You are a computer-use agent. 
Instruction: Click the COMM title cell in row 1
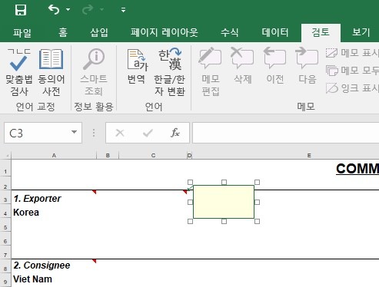pos(357,169)
